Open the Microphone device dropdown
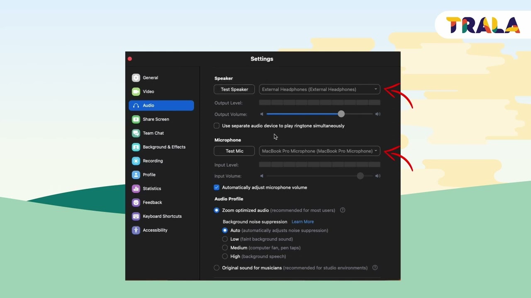Screen dimensions: 531x298 pyautogui.click(x=319, y=151)
